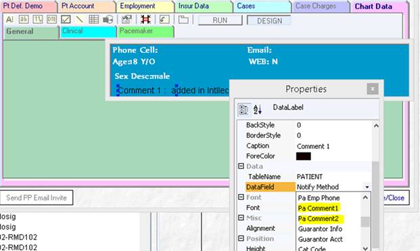420x251 pixels.
Task: Toggle DESIGN mode button
Action: 269,21
